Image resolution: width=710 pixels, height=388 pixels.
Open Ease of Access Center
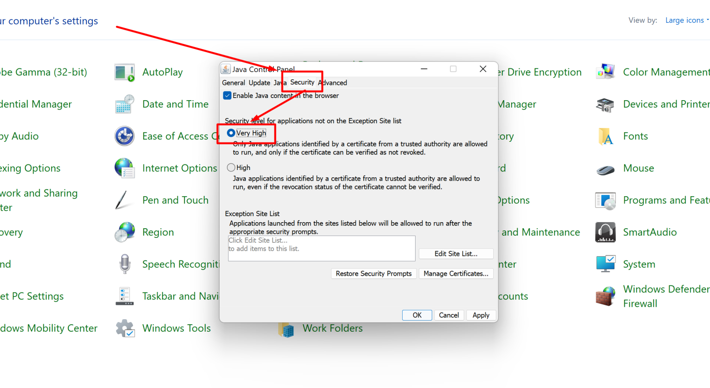point(176,136)
